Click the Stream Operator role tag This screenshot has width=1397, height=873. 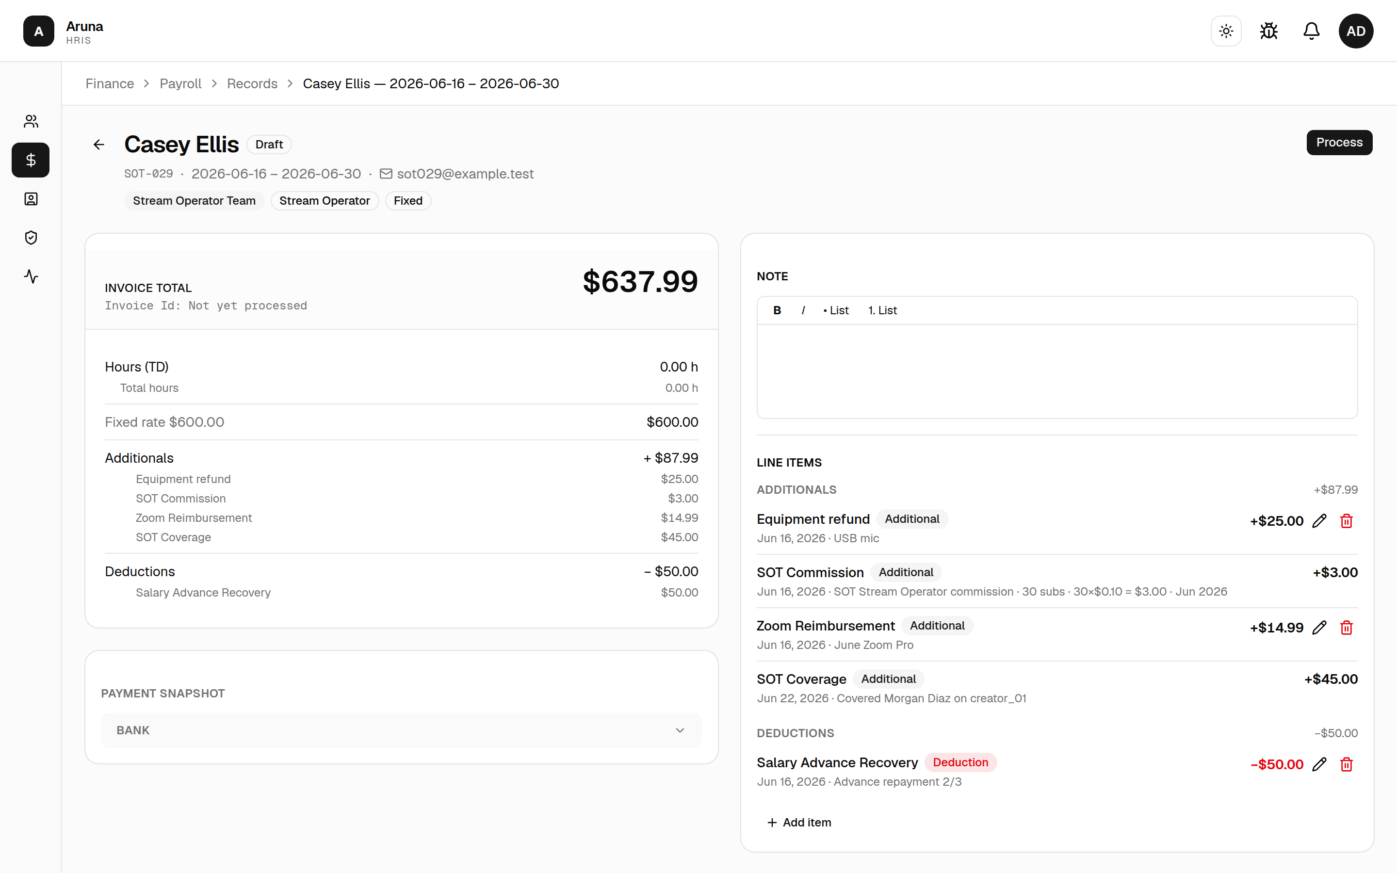pyautogui.click(x=325, y=201)
